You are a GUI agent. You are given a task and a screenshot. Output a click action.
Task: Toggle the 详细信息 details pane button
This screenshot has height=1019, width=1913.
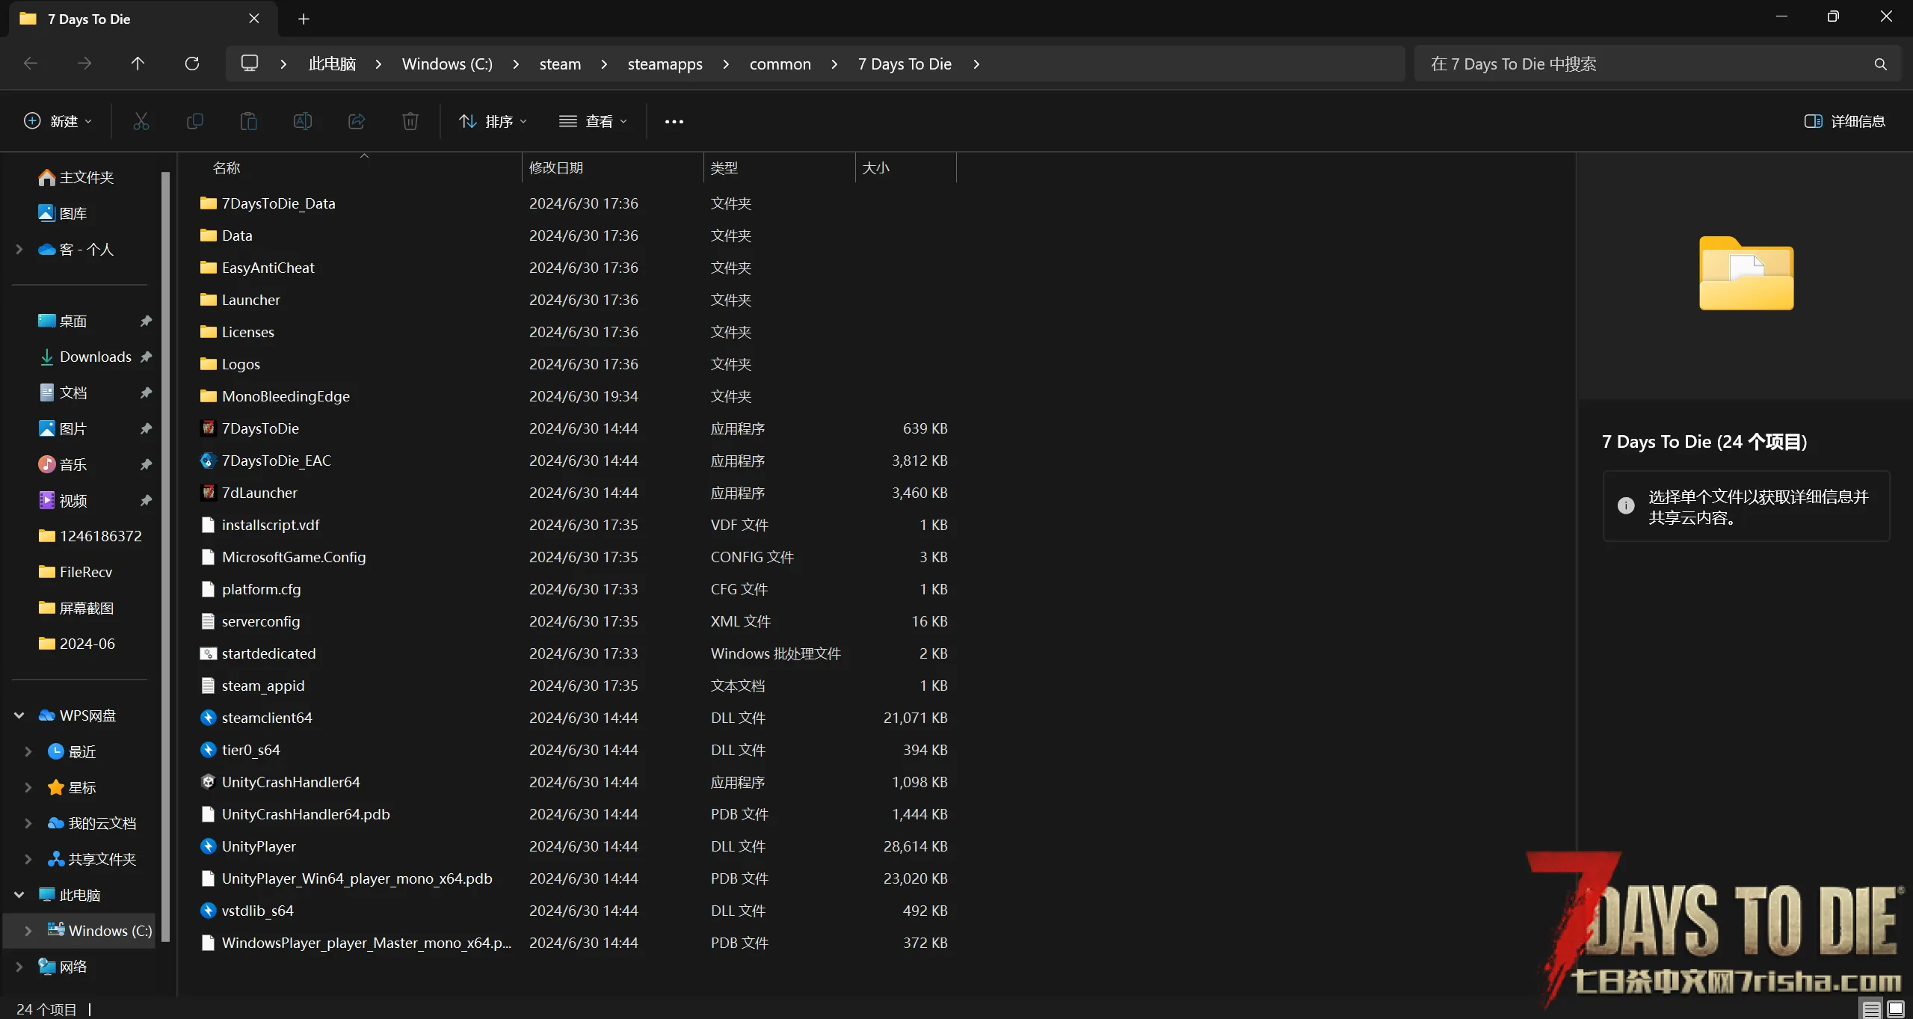(x=1844, y=121)
